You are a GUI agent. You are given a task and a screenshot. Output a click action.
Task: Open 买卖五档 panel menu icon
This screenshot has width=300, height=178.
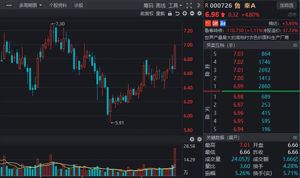click(x=295, y=45)
